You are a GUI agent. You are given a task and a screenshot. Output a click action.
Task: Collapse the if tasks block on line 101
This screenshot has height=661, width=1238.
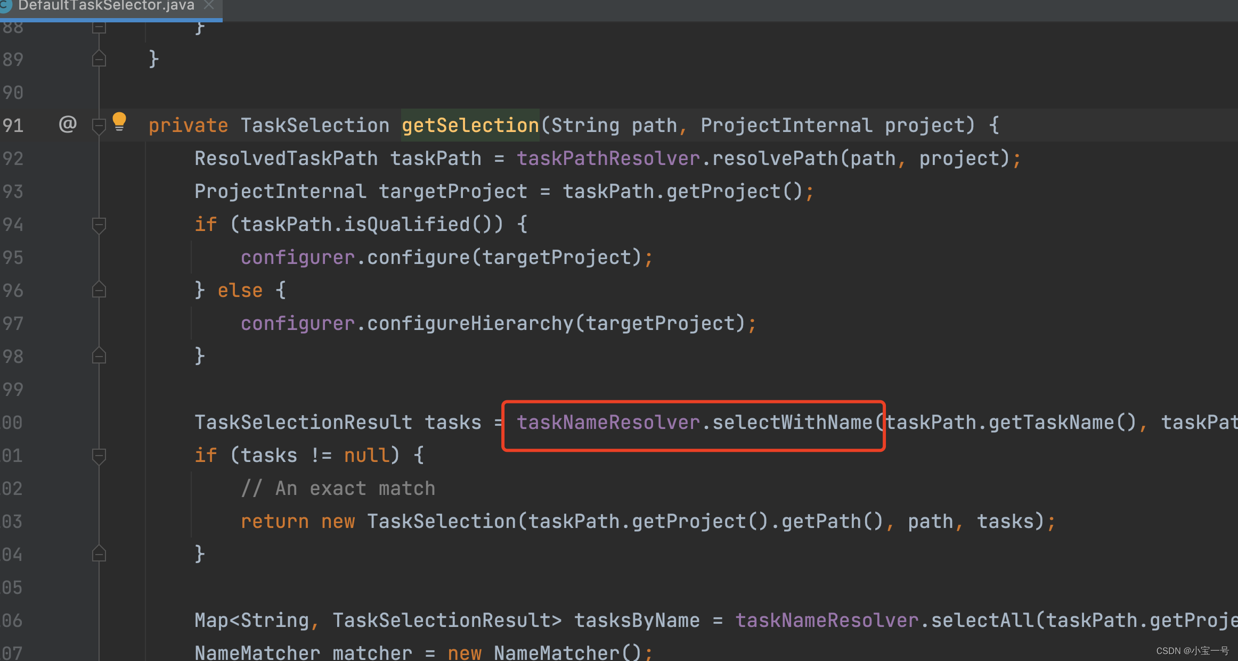(x=99, y=456)
